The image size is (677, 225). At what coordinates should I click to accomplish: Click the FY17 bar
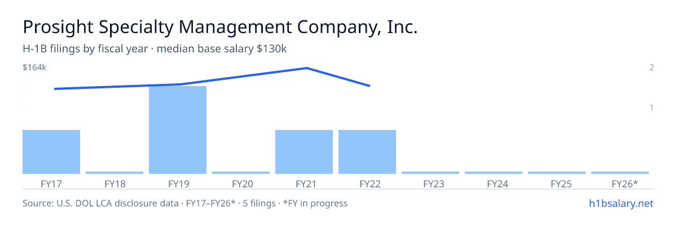pos(51,152)
